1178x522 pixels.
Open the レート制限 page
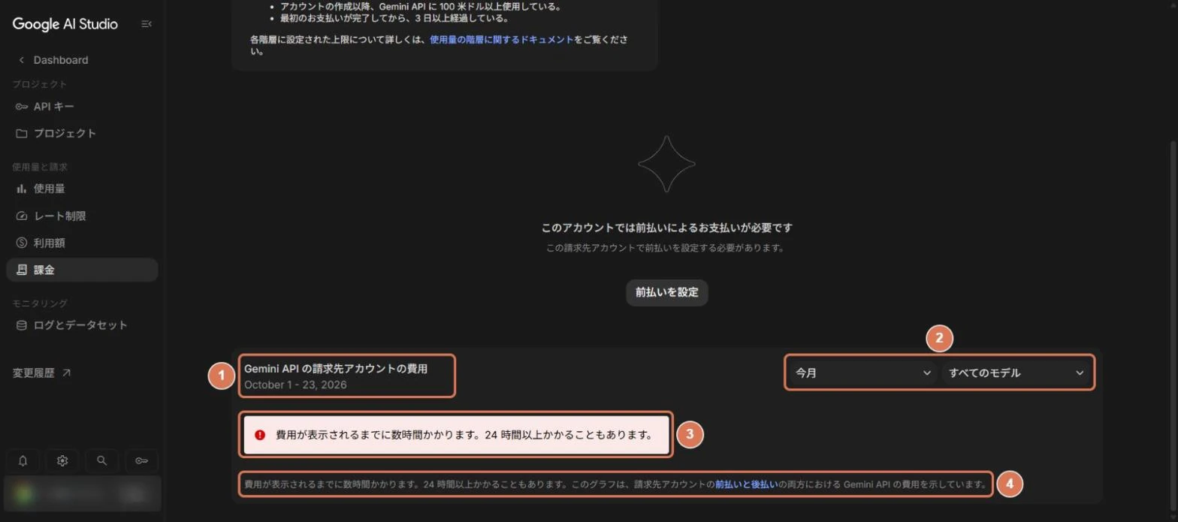point(50,216)
